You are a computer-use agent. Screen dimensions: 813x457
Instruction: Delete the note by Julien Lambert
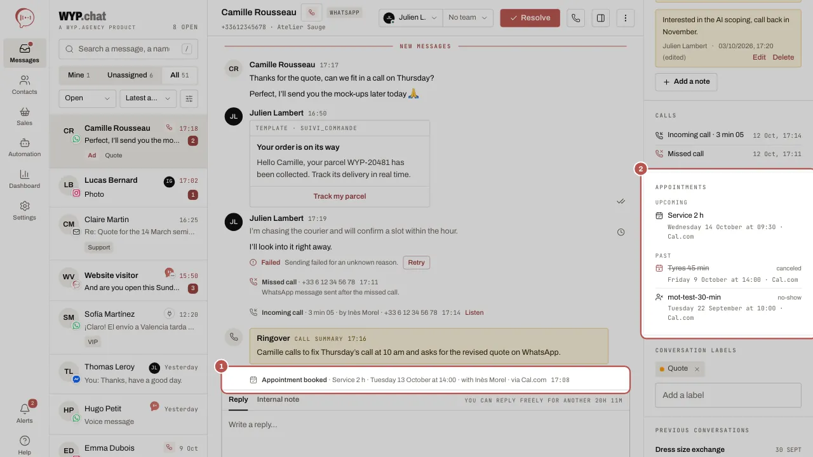[x=783, y=57]
